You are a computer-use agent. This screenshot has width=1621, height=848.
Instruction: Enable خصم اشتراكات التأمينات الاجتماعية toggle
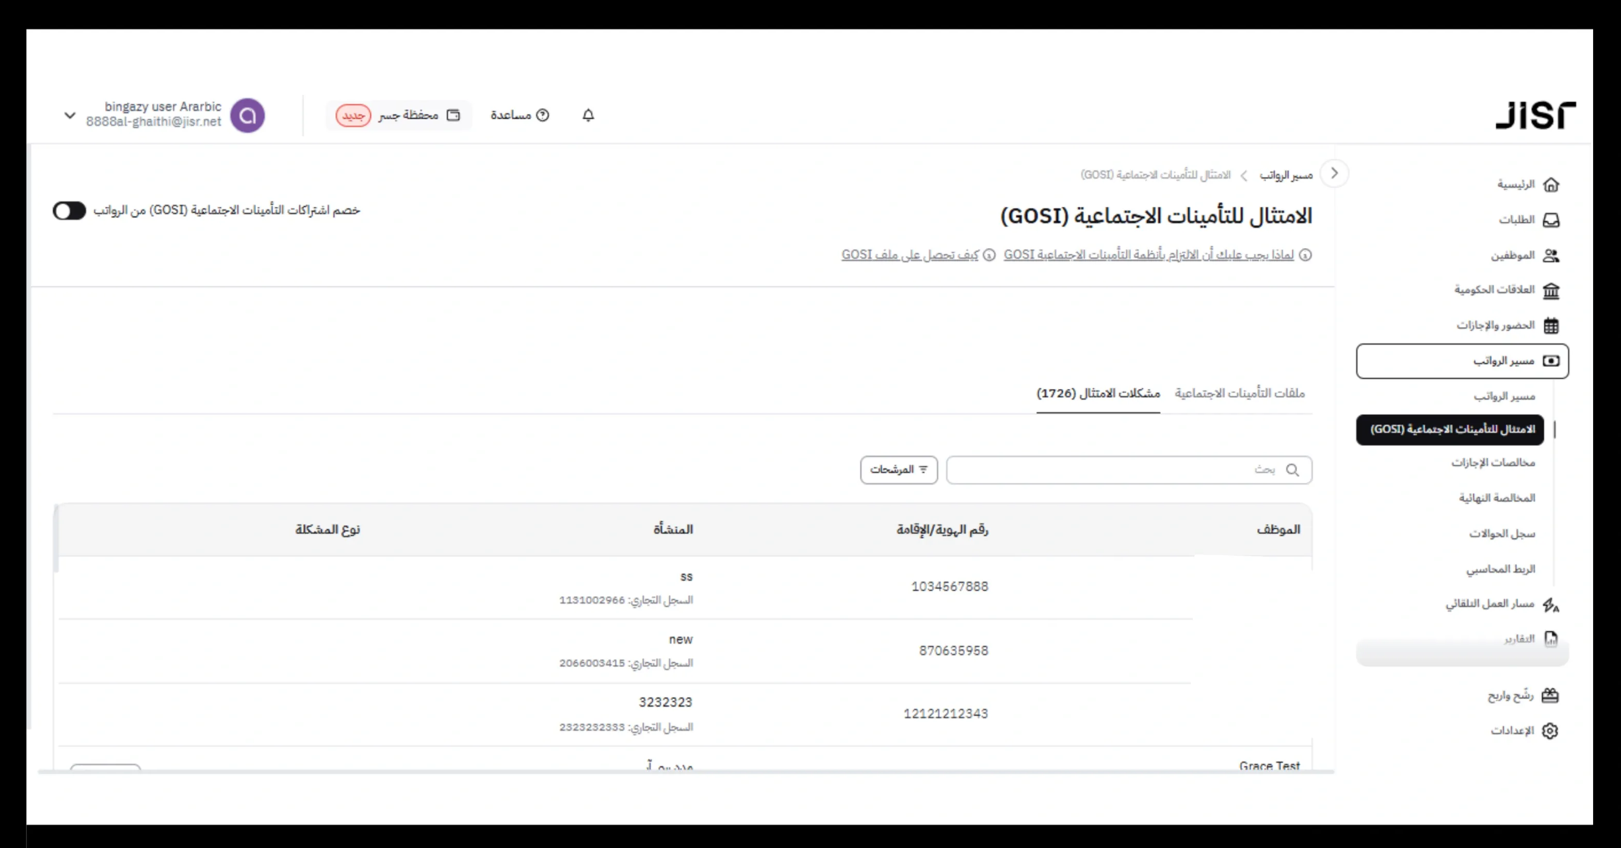pos(69,211)
